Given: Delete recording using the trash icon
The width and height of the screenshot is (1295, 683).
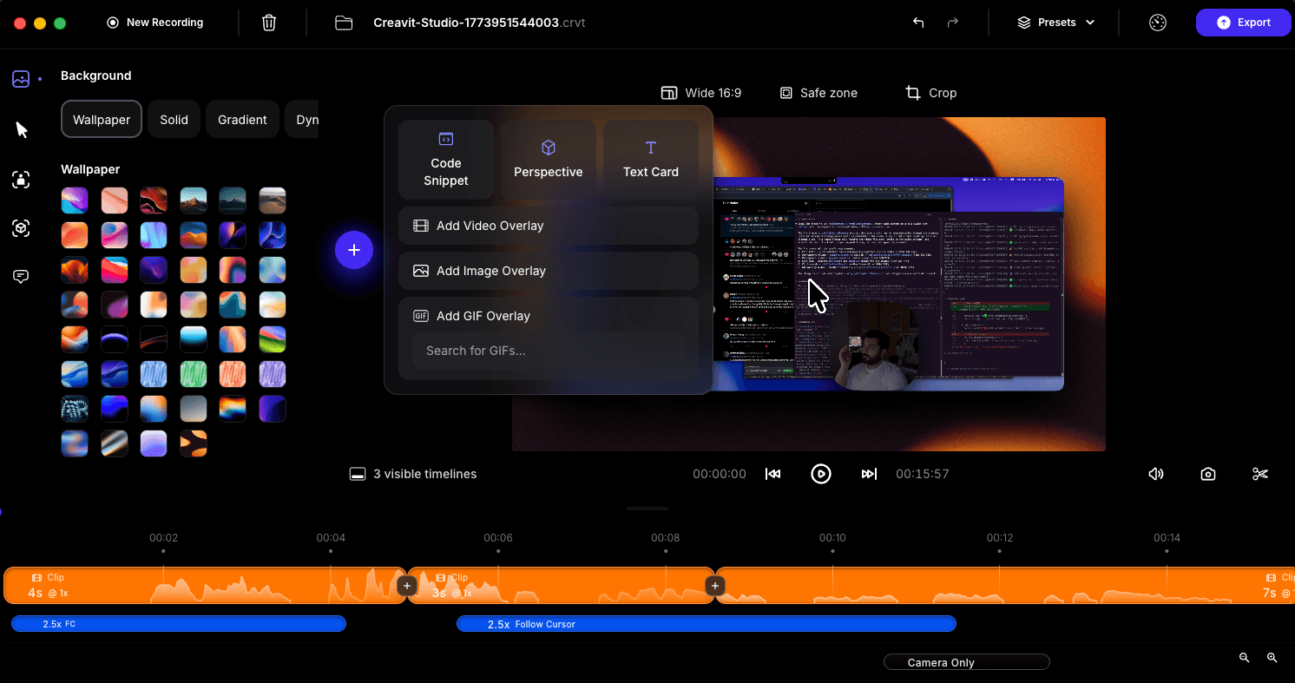Looking at the screenshot, I should [269, 23].
